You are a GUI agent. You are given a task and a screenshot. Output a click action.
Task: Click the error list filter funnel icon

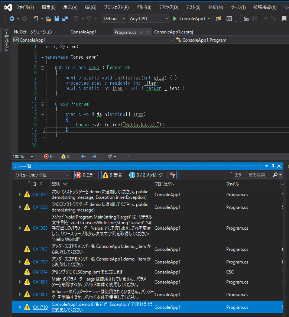coord(172,175)
